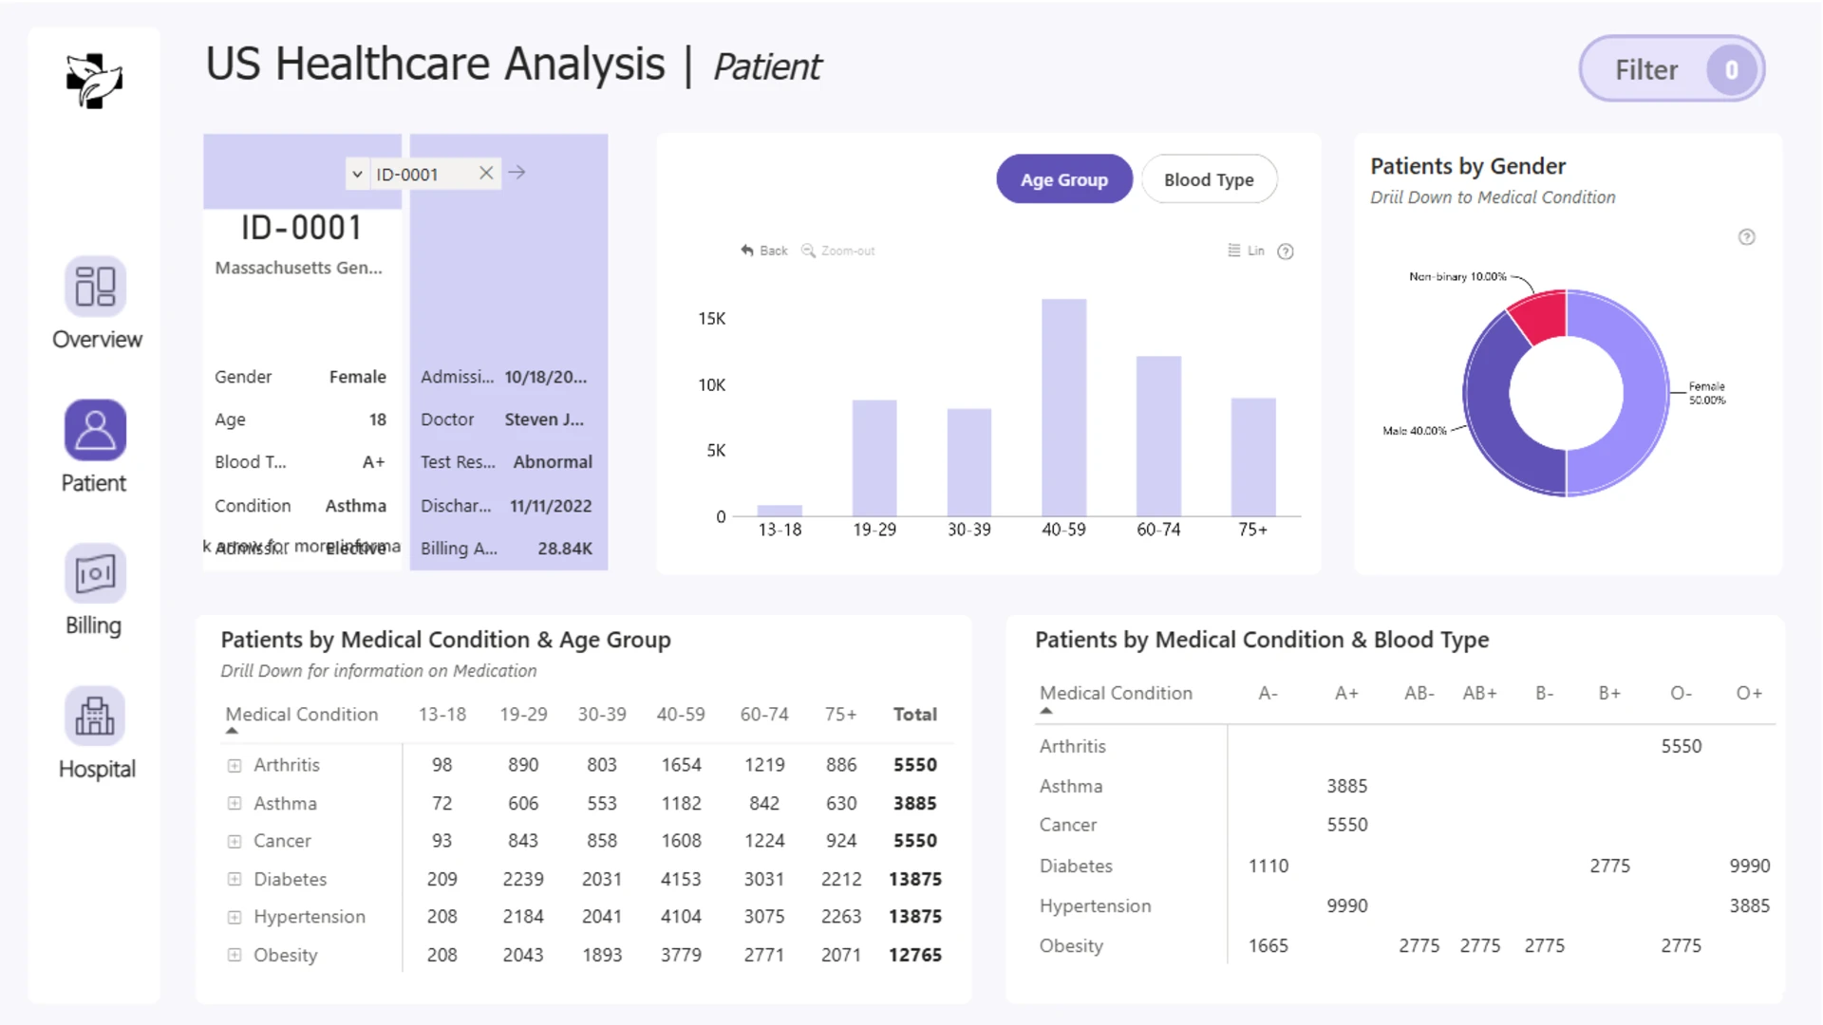Expand the Obesity row
The height and width of the screenshot is (1025, 1823).
235,955
